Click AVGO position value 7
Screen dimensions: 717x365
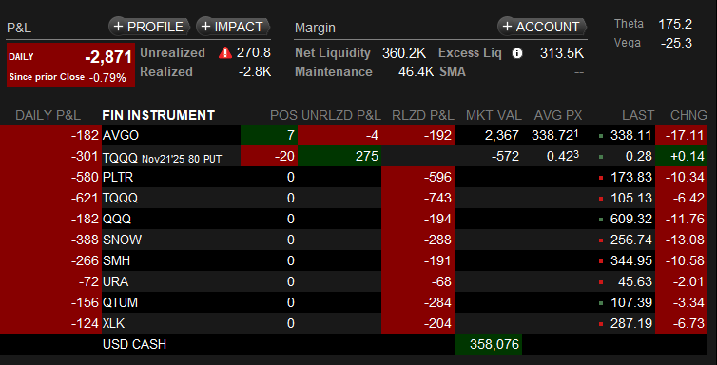[x=269, y=135]
